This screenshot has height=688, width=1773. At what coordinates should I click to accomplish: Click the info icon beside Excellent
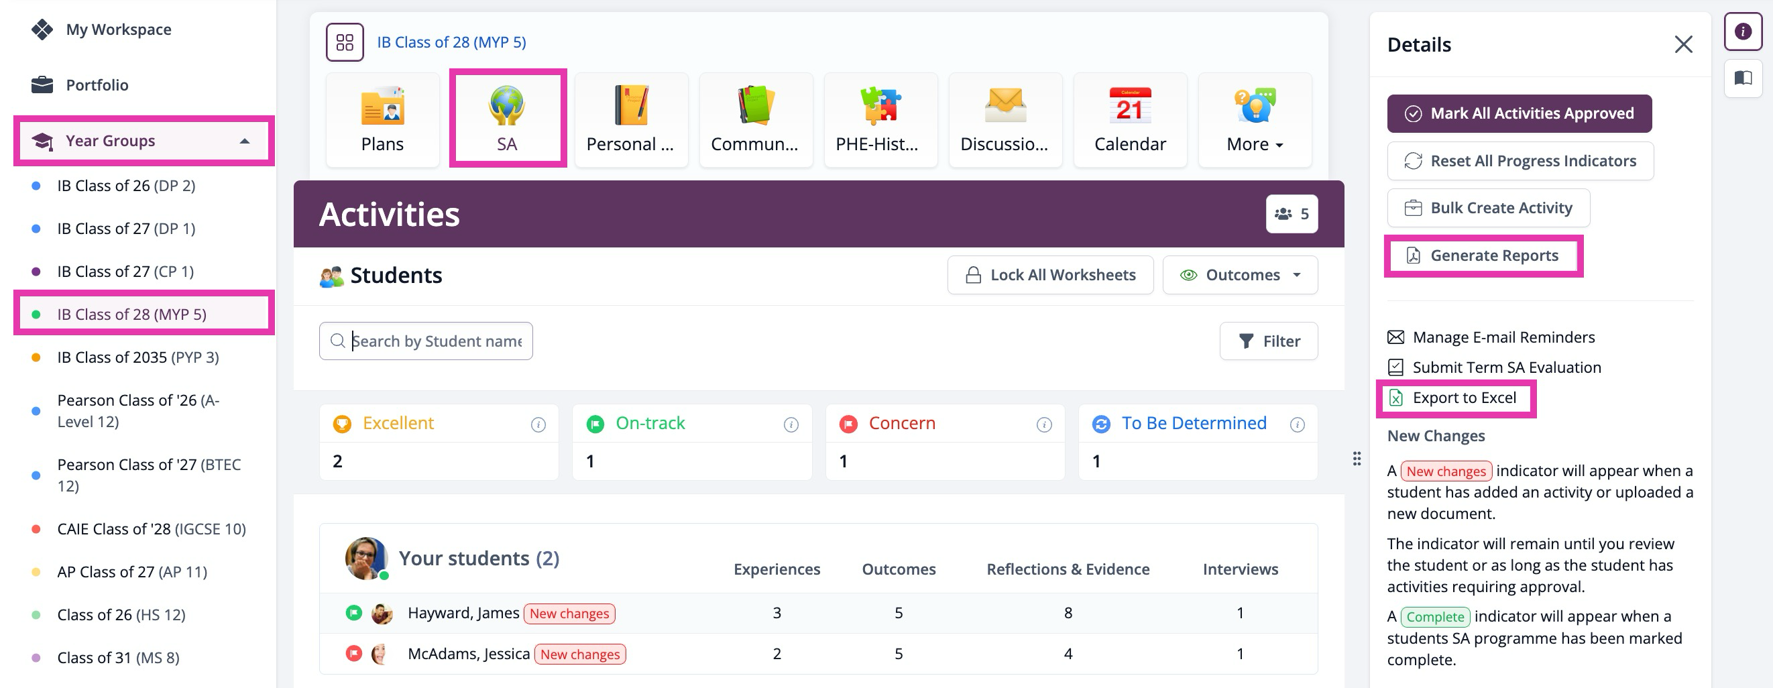click(x=538, y=424)
